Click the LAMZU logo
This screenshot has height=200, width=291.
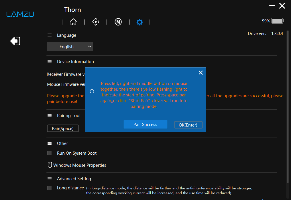(20, 14)
